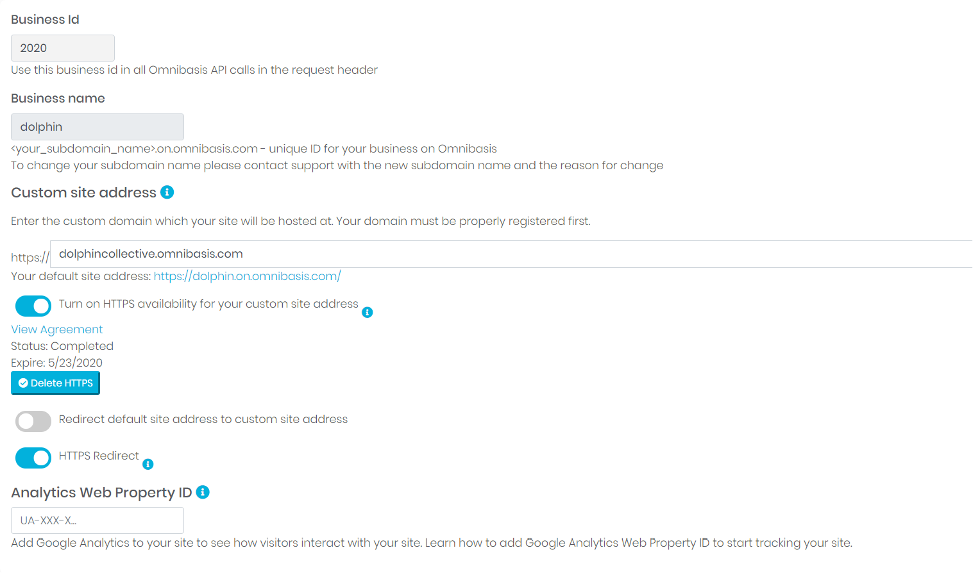
Task: Turn off the HTTPS Redirect switch
Action: click(33, 458)
